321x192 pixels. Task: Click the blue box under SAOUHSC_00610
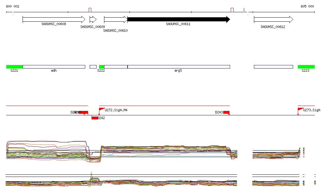pyautogui.click(x=116, y=67)
